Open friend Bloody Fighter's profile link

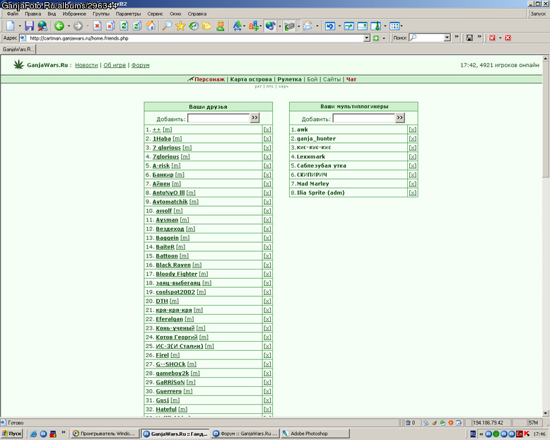click(177, 274)
